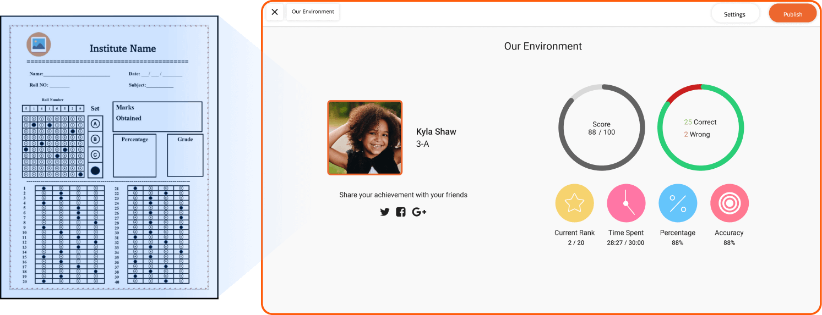
Task: Click the Correct/Wrong green progress ring
Action: [x=700, y=128]
